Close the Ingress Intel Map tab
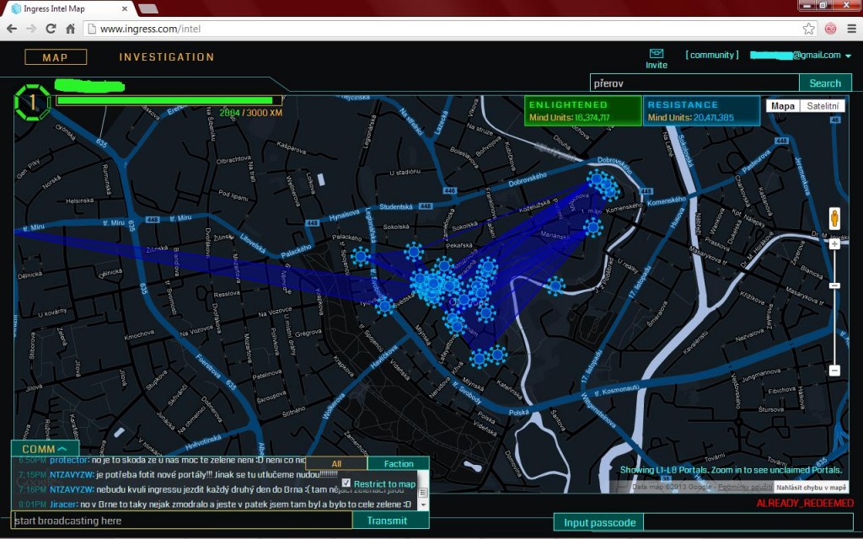 (125, 8)
